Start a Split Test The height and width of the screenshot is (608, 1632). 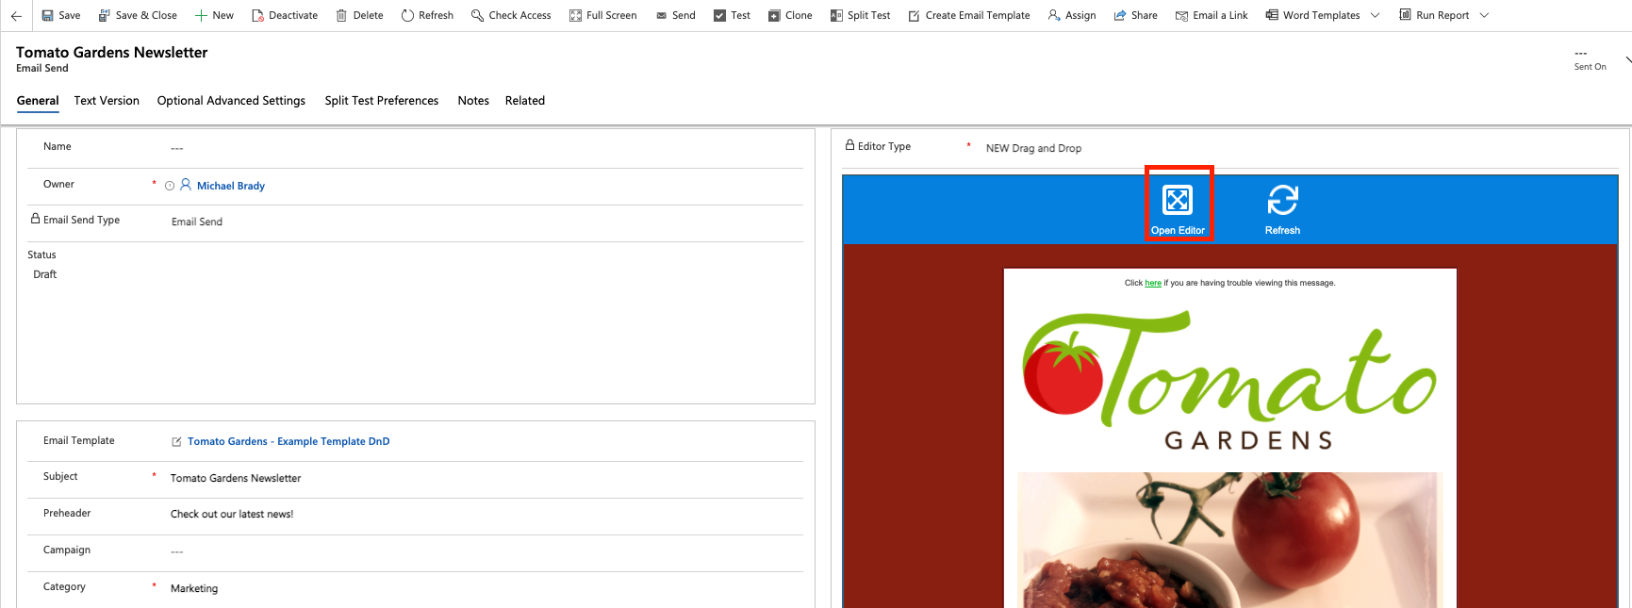[x=861, y=15]
